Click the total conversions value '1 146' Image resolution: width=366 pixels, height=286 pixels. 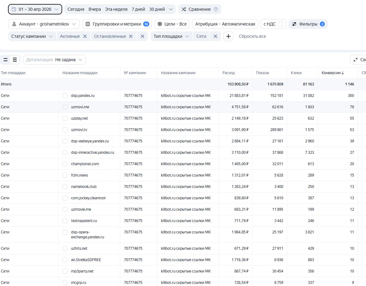point(349,84)
